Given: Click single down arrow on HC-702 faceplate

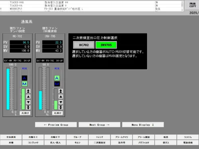Looking at the screenshot, I should 28,102.
